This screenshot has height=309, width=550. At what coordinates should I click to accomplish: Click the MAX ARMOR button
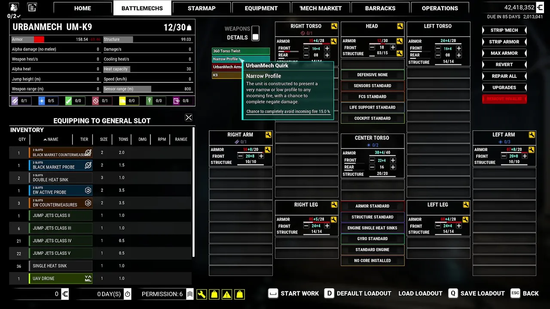pos(504,53)
